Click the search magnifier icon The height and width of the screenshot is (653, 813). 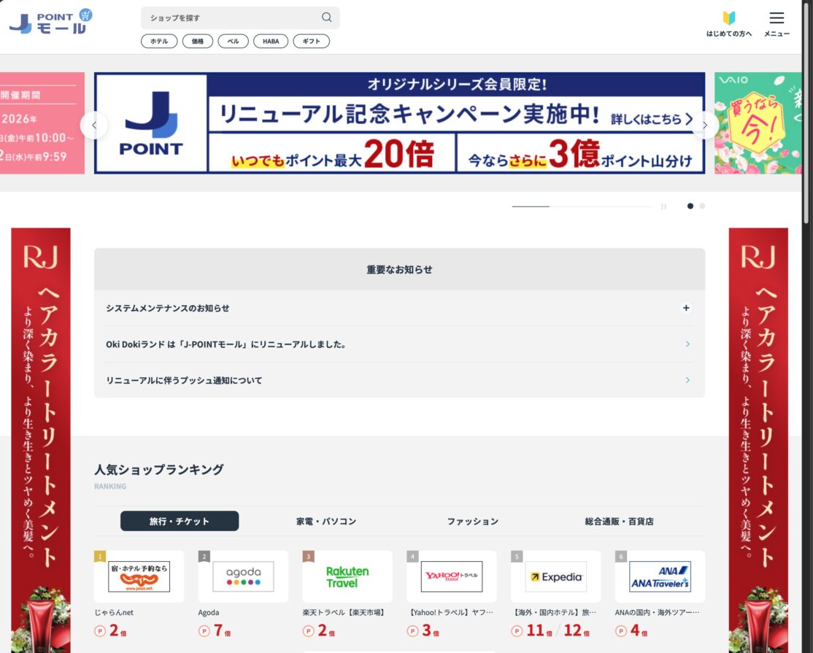tap(326, 17)
